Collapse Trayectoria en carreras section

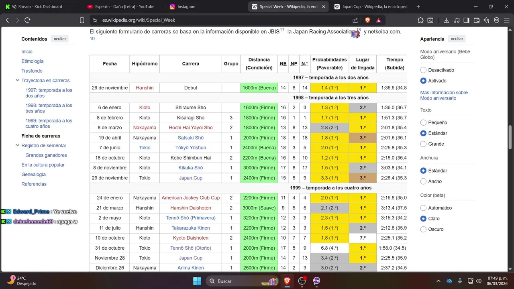click(17, 81)
